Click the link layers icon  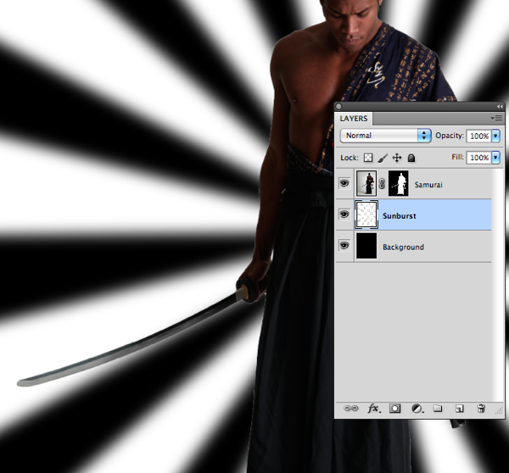point(350,408)
